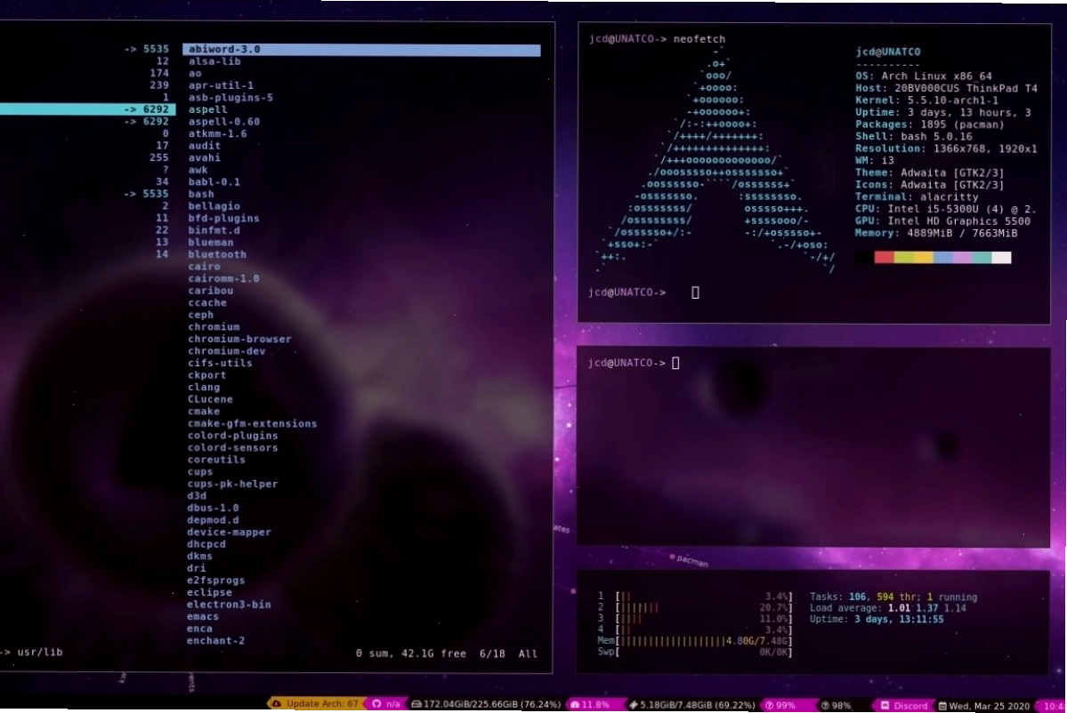Select the colord-sensors entry
The image size is (1067, 713).
[x=233, y=447]
